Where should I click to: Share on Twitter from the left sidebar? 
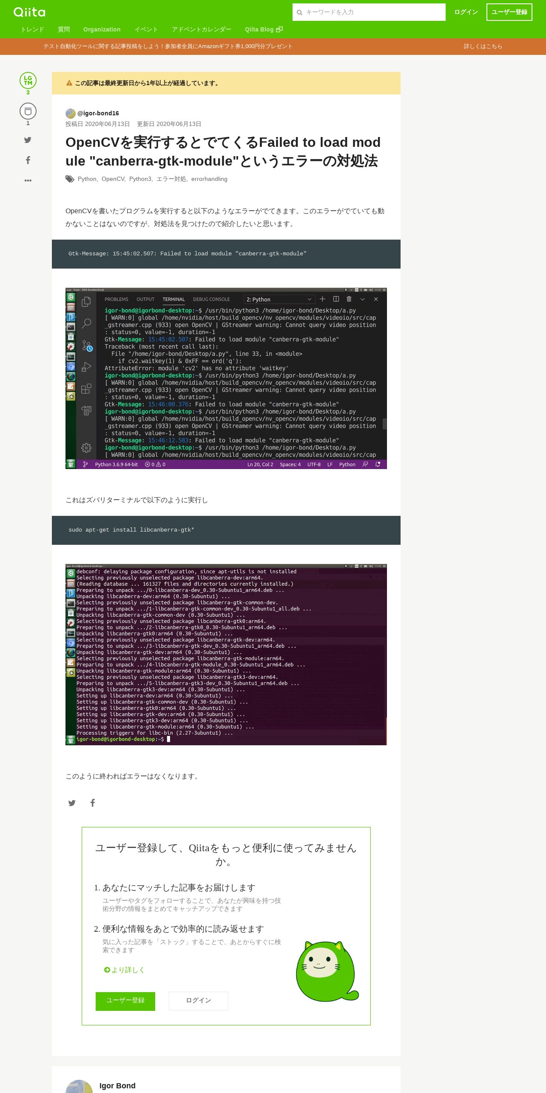pyautogui.click(x=28, y=140)
